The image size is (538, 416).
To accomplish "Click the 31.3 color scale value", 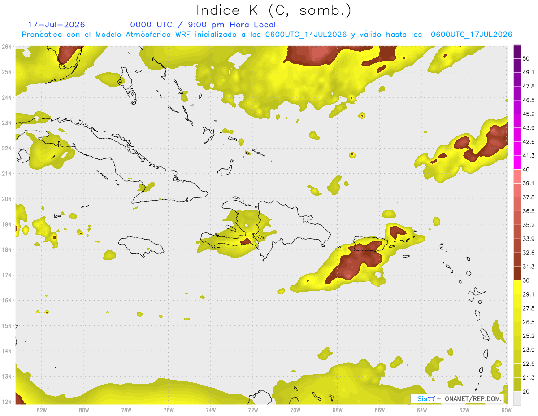I will pyautogui.click(x=529, y=267).
